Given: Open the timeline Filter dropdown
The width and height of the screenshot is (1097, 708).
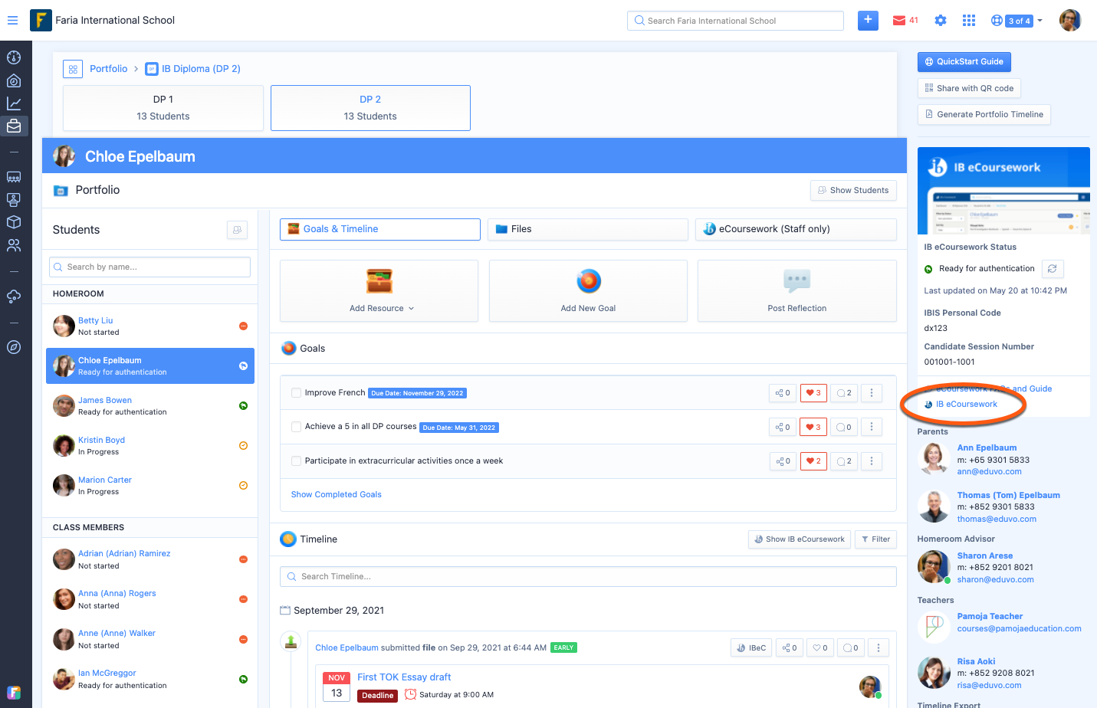Looking at the screenshot, I should coord(875,539).
